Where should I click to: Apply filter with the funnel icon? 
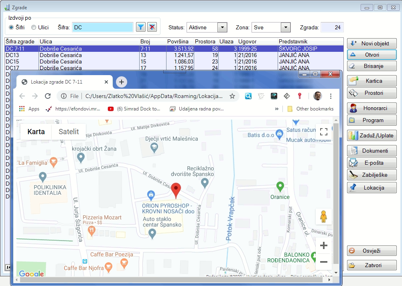click(140, 27)
